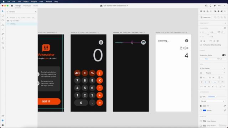Add a component with plus icon
Image resolution: width=228 pixels, height=128 pixels.
click(x=225, y=23)
